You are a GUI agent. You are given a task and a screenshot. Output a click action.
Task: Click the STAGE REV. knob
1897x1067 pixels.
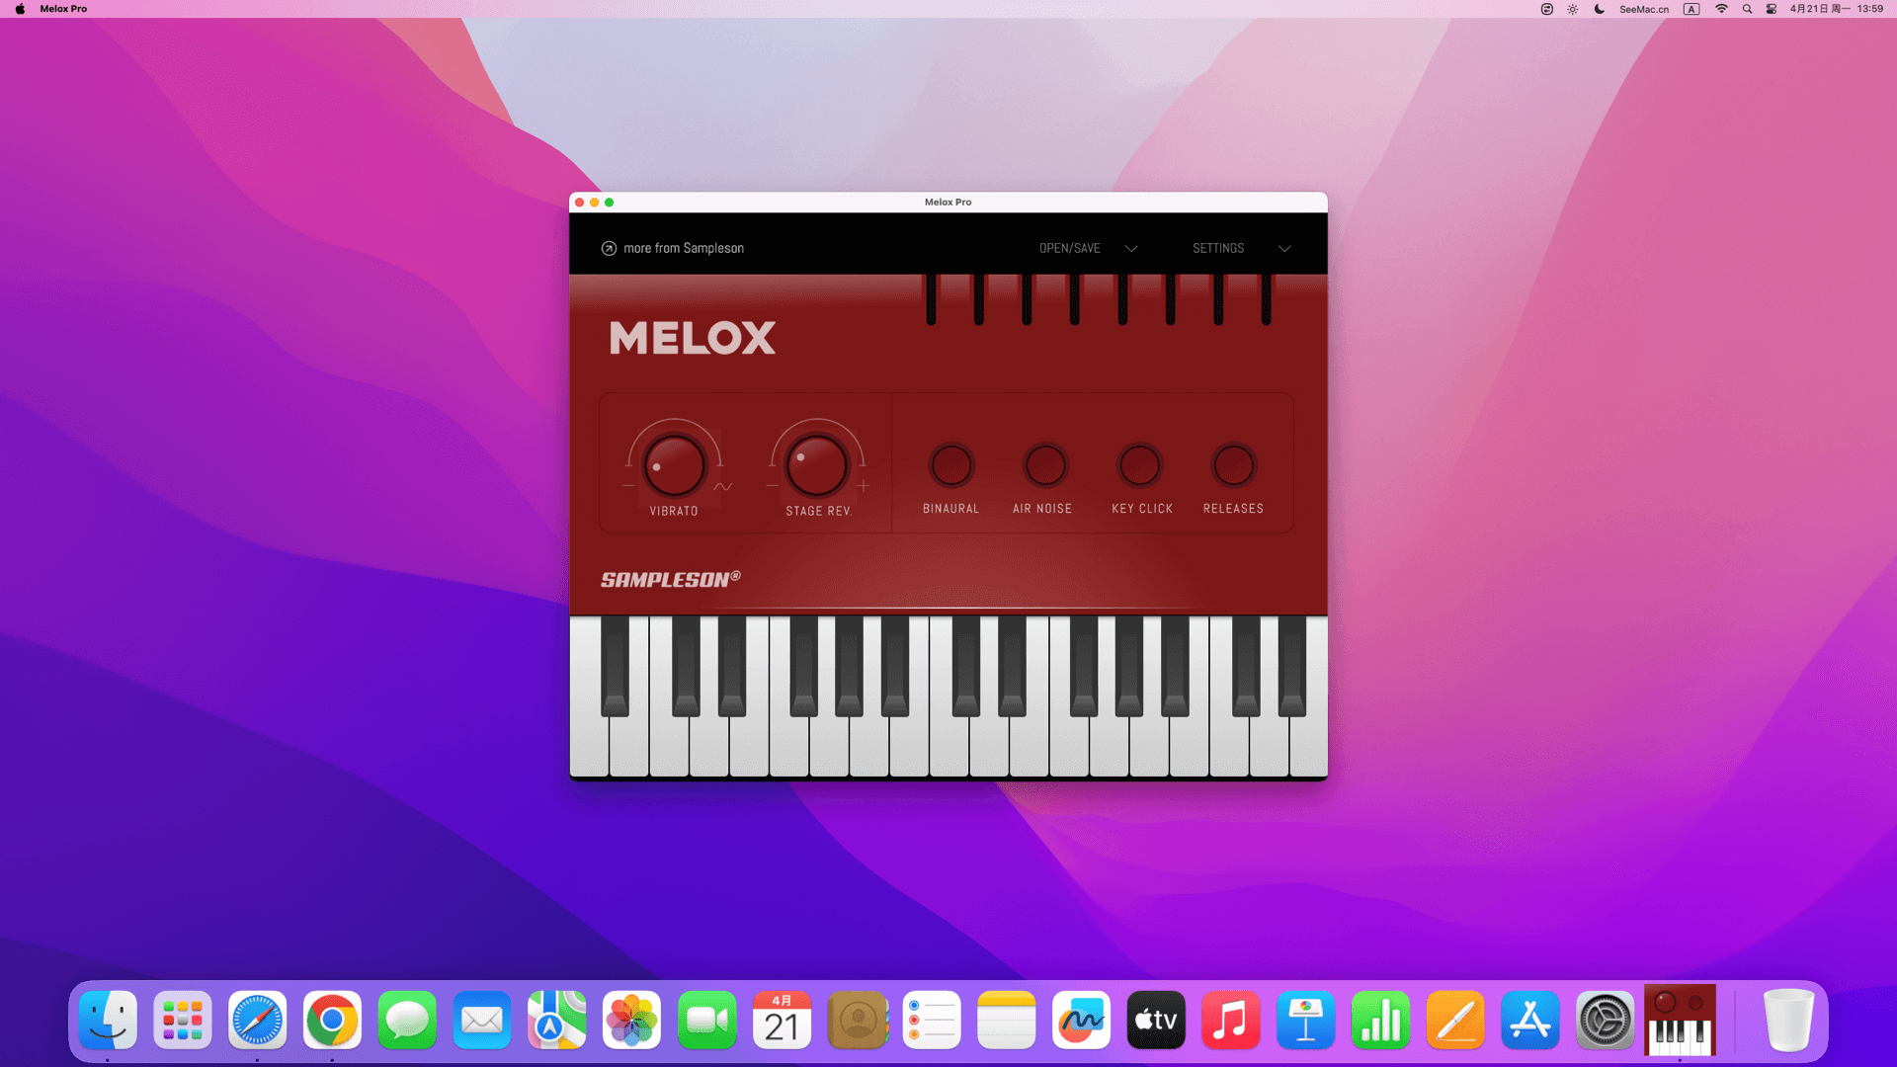click(817, 465)
